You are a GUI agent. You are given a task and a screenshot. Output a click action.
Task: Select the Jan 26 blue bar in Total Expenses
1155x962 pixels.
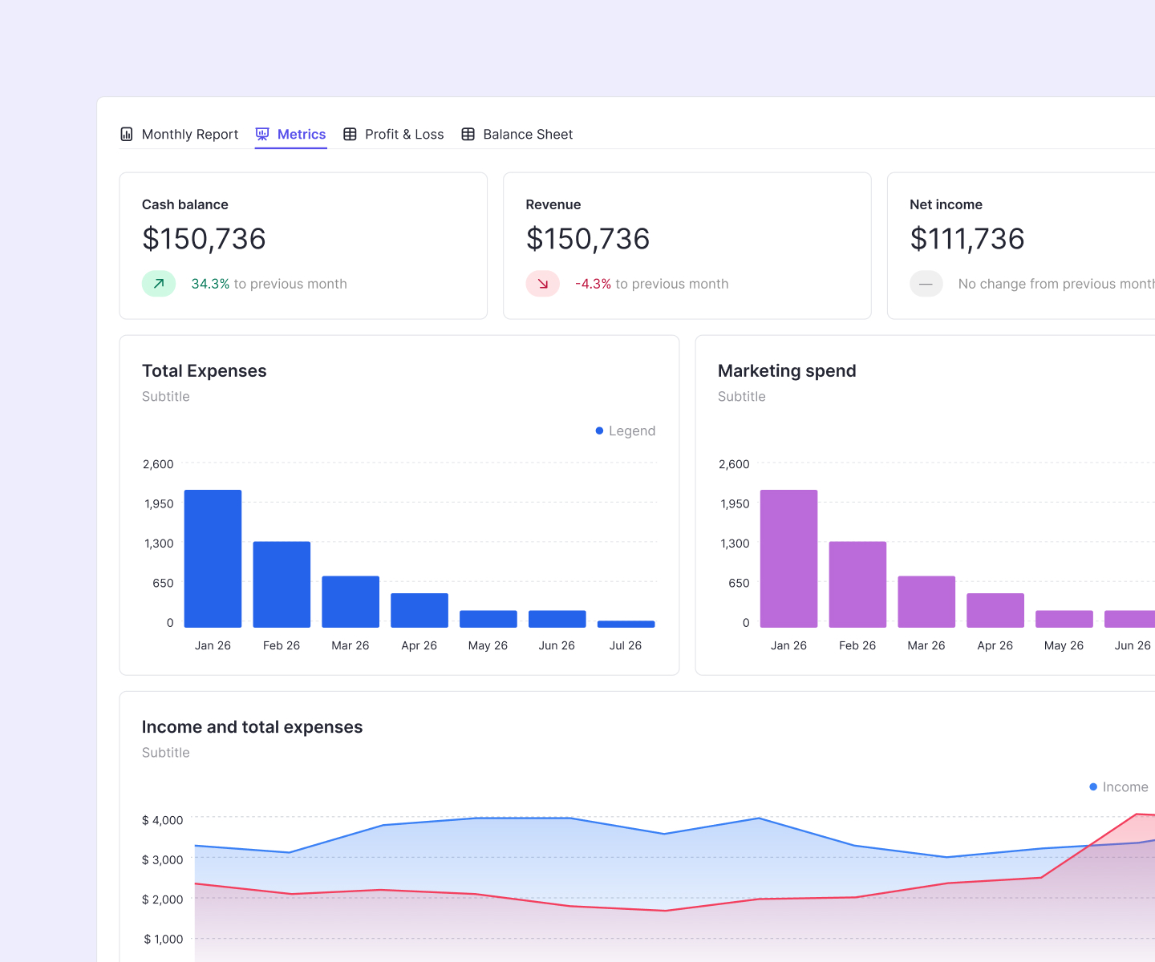tap(213, 559)
